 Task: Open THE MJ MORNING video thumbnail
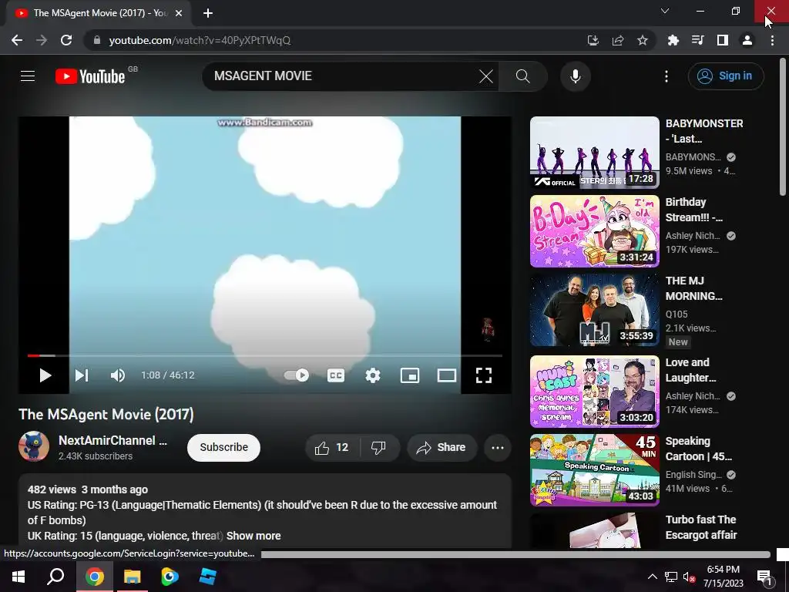(594, 310)
